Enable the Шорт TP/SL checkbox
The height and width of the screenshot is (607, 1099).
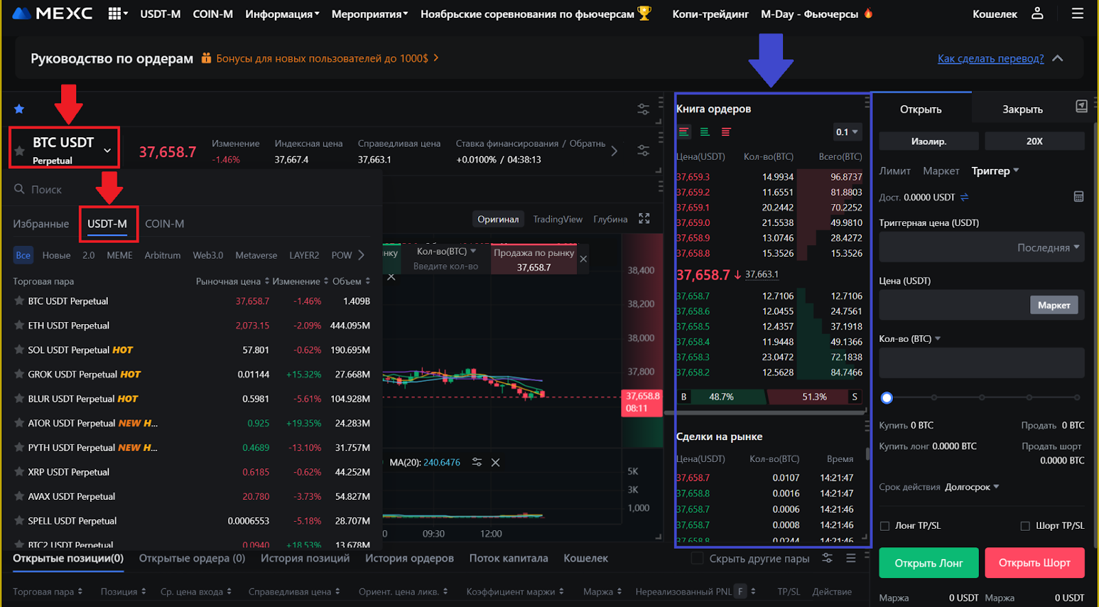[x=1025, y=526]
